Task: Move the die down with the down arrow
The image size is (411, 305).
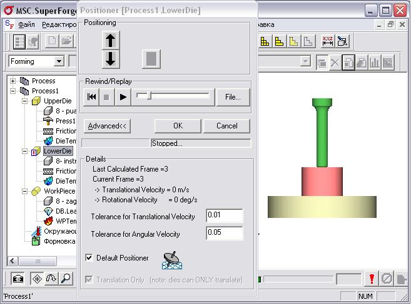Action: tap(111, 59)
